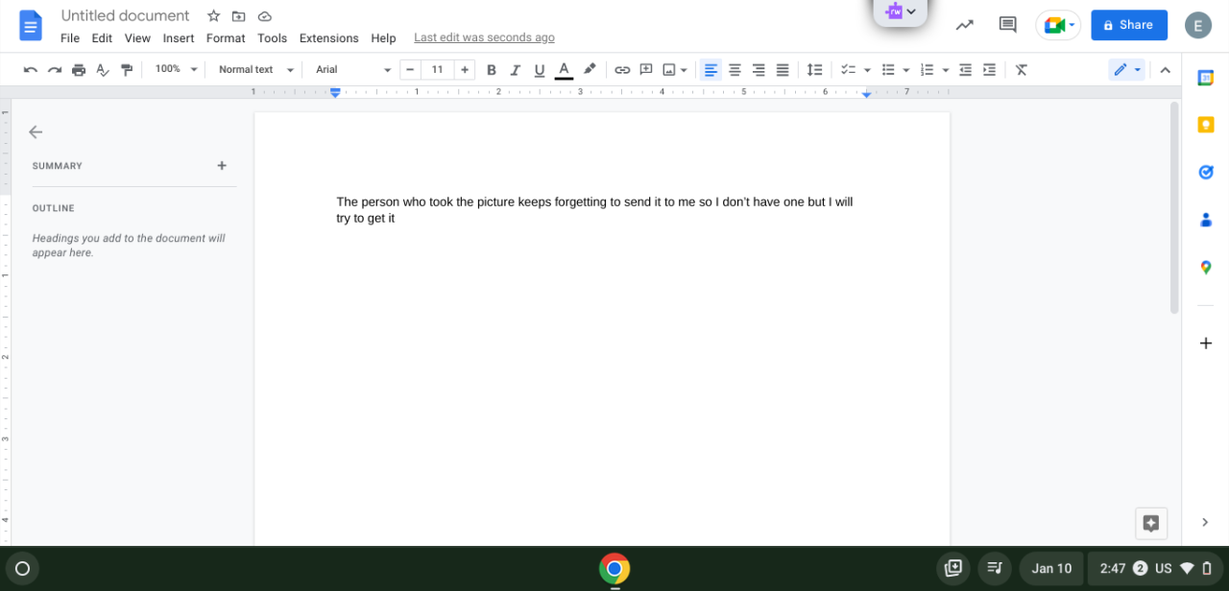Toggle underline formatting
Viewport: 1229px width, 591px height.
[x=540, y=70]
